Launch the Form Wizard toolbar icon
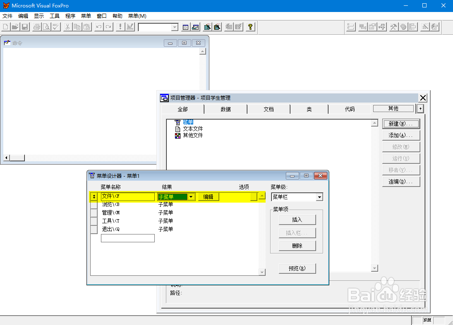The width and height of the screenshot is (453, 325). click(207, 27)
